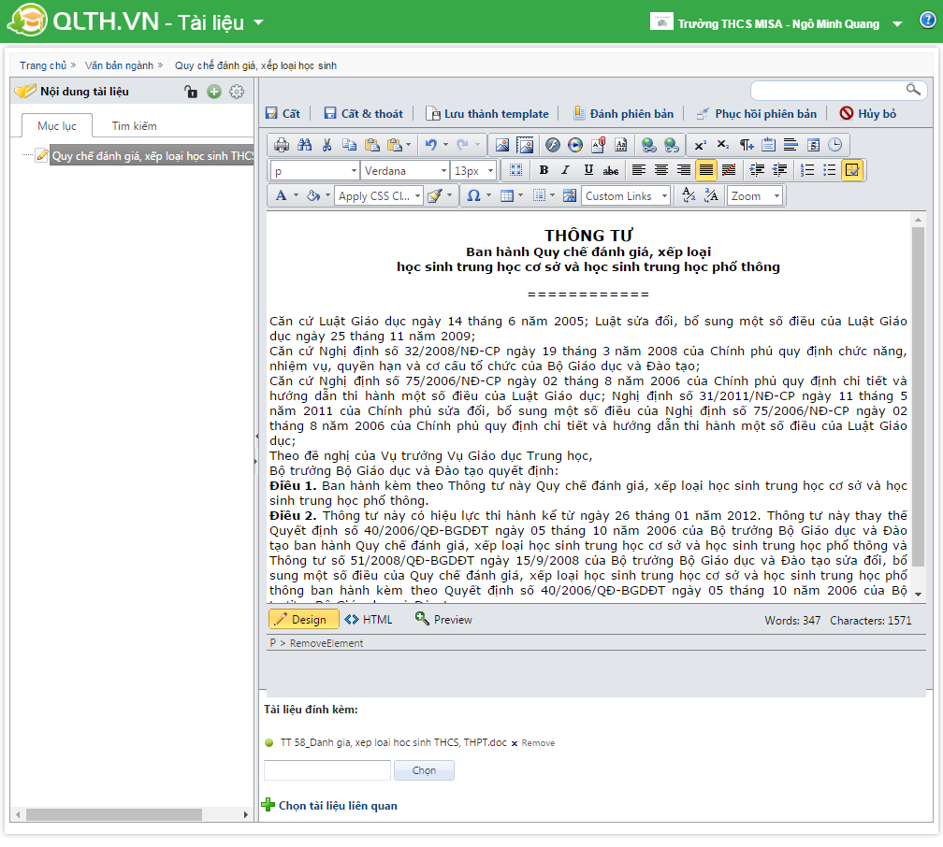The image size is (943, 847).
Task: Open the Image Manager icon
Action: [x=502, y=145]
